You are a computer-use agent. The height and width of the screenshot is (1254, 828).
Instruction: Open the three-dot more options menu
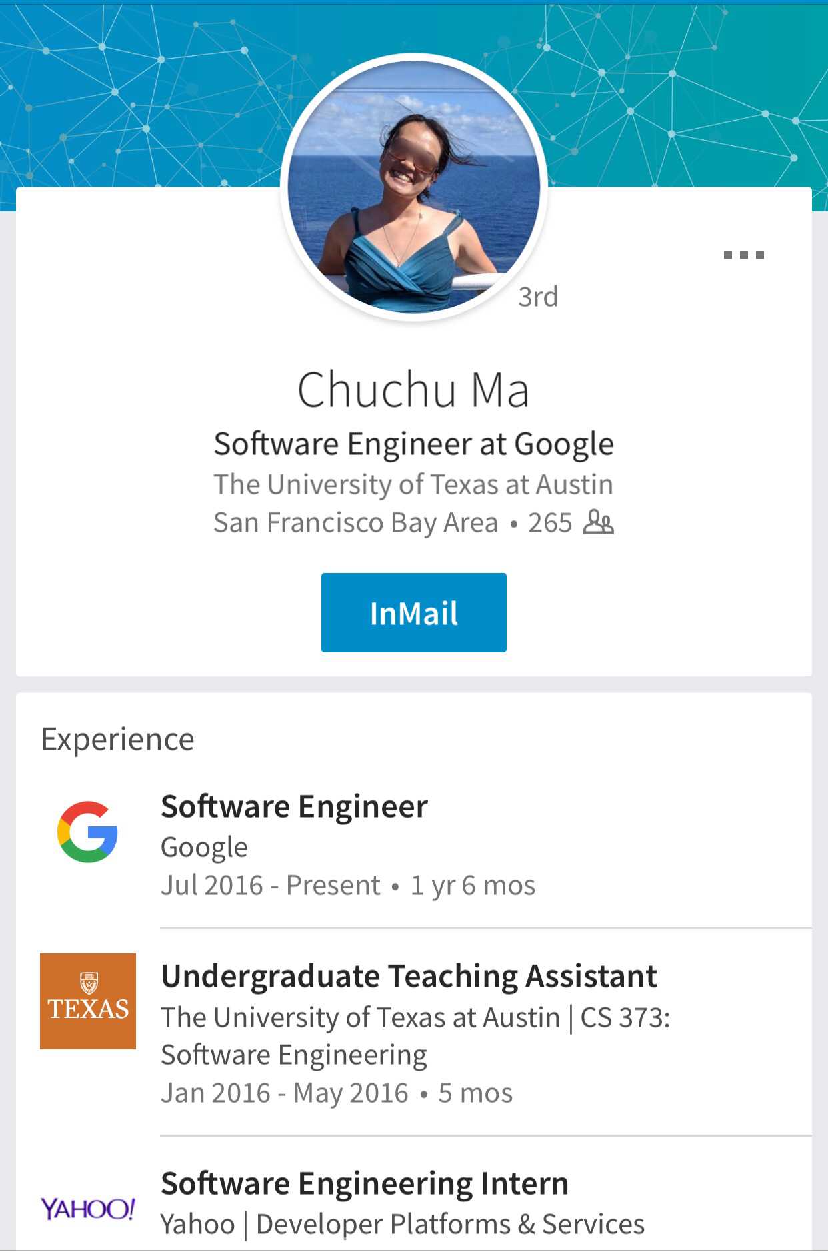[743, 255]
